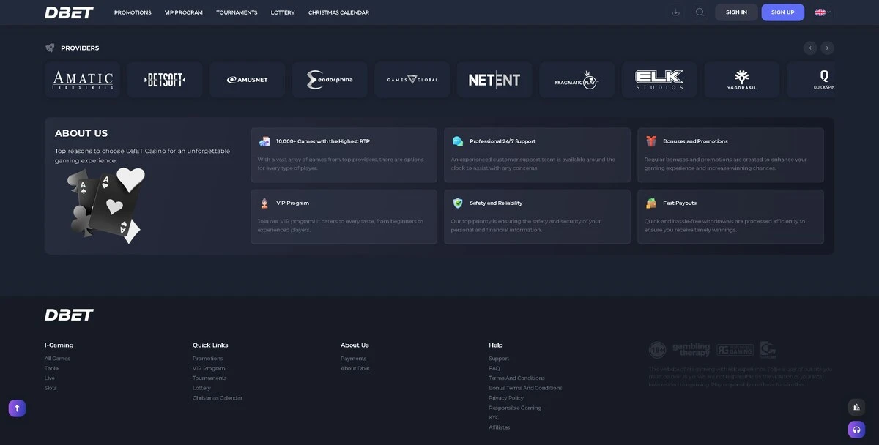Click the Fast Payouts money icon

(651, 203)
